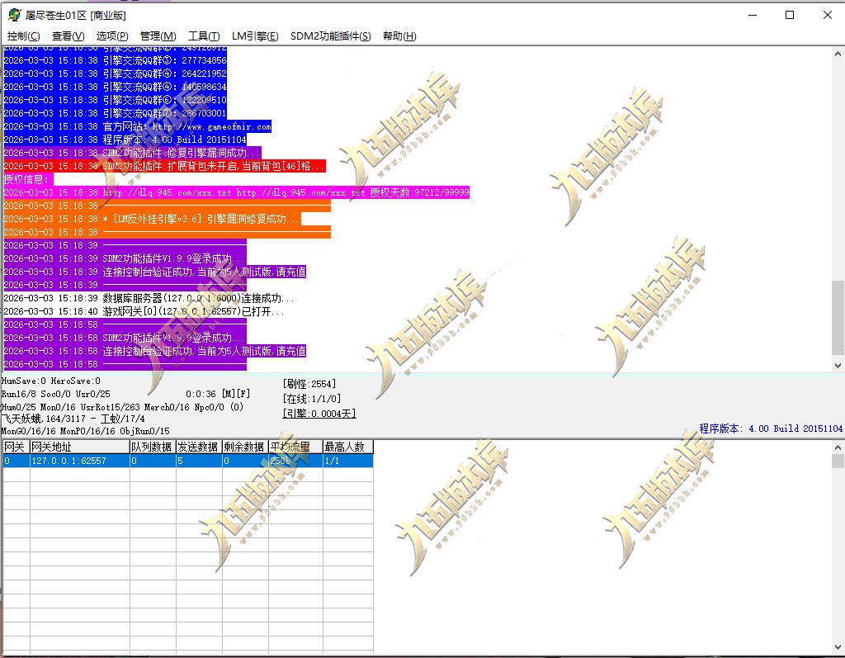Screen dimensions: 845x658
Task: Open the 帮助(H) menu
Action: [x=399, y=36]
